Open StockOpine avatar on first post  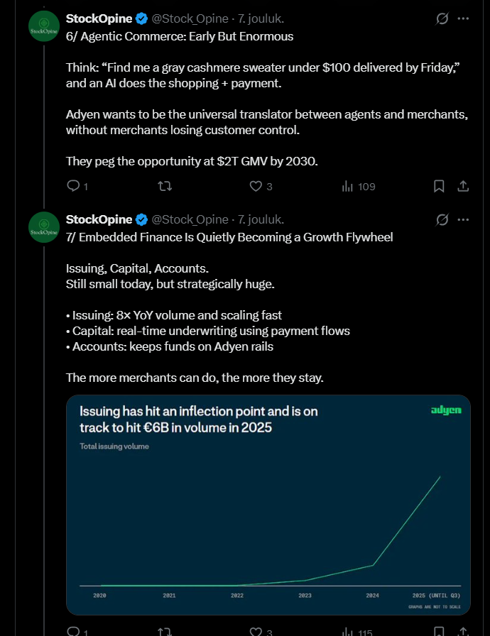pyautogui.click(x=43, y=26)
